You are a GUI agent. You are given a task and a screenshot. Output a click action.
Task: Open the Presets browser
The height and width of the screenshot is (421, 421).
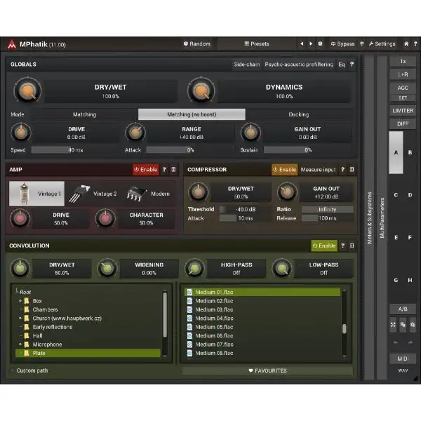[256, 44]
